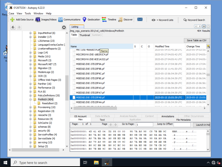Expand the Panther (16) folder
The height and width of the screenshot is (167, 222).
pos(30,84)
